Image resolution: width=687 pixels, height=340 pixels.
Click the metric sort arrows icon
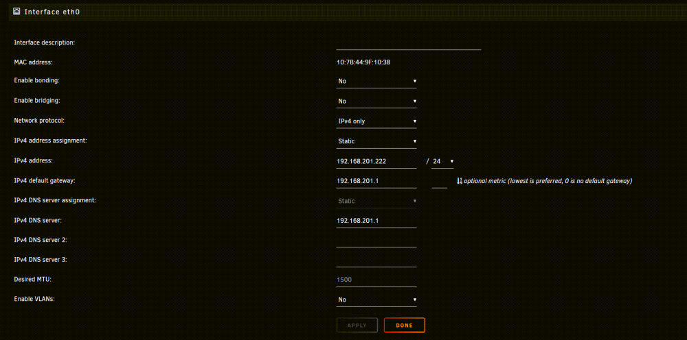click(x=460, y=180)
